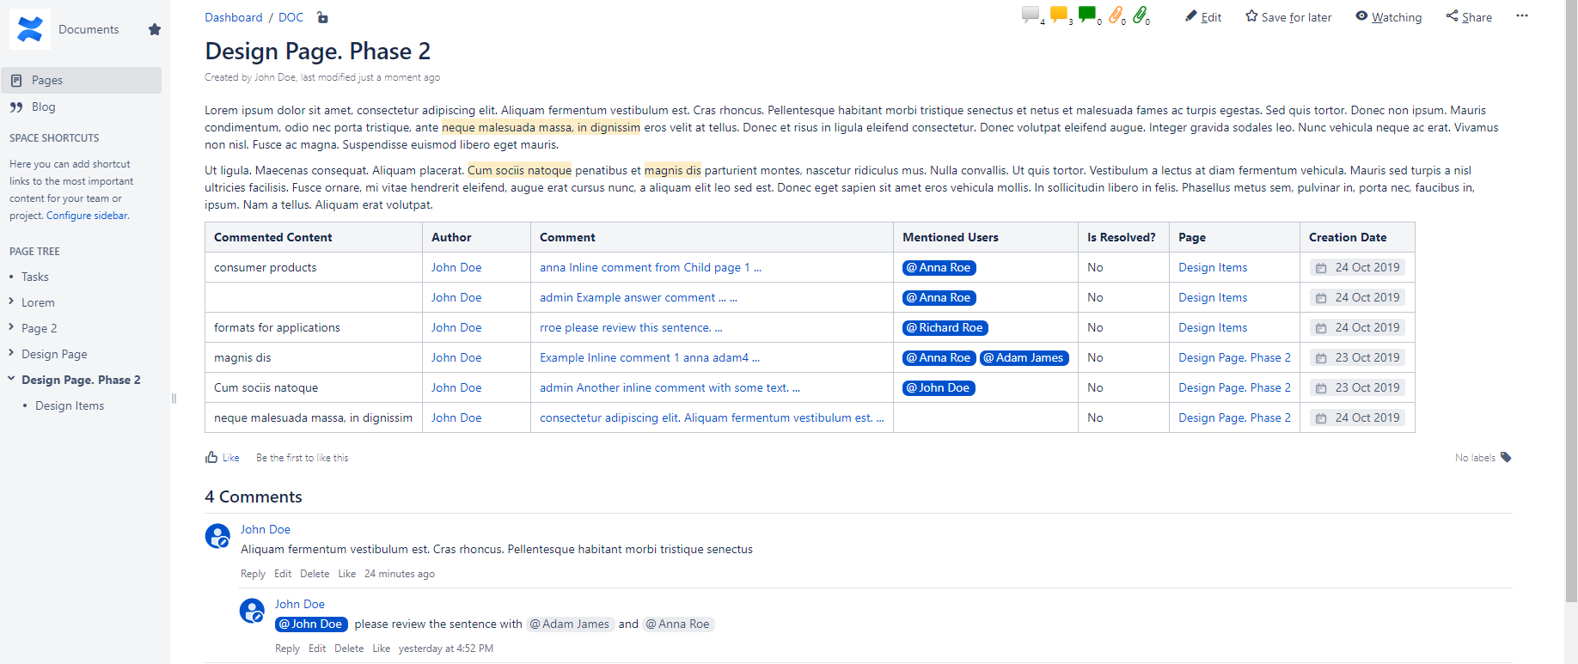Screen dimensions: 1578x664
Task: Collapse the Design Page. Phase 2 tree node
Action: pos(11,379)
